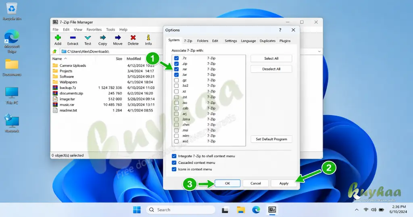Select the Software folder row
Viewport: 413px width, 217px height.
click(x=104, y=77)
